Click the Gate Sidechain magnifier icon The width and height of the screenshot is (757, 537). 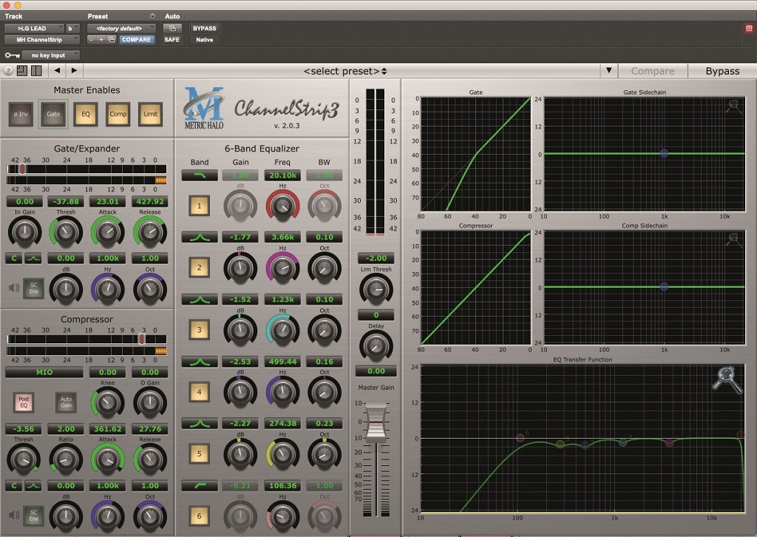tap(734, 107)
